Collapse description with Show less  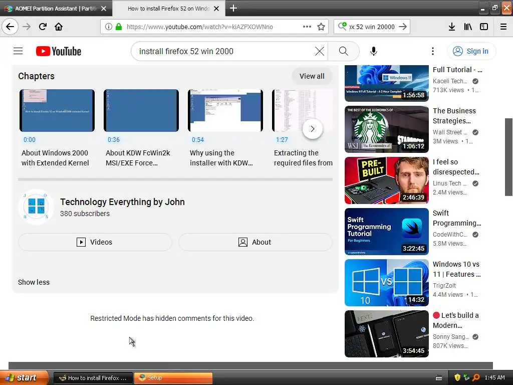click(34, 282)
